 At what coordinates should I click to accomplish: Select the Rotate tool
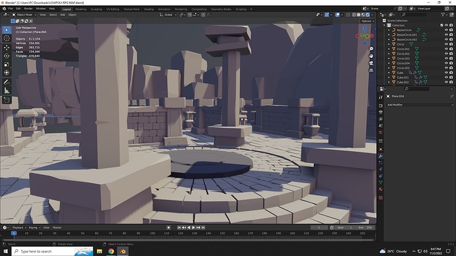click(7, 55)
